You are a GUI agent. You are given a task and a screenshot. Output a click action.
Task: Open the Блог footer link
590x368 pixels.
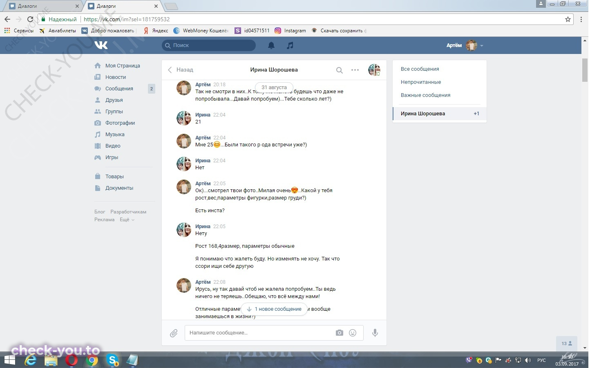click(x=100, y=212)
